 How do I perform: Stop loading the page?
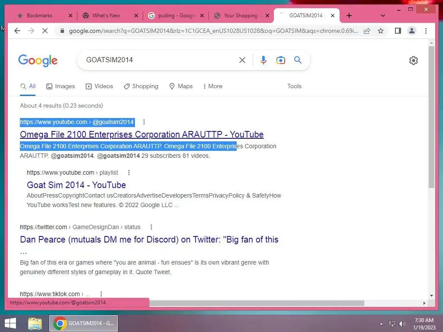[45, 31]
